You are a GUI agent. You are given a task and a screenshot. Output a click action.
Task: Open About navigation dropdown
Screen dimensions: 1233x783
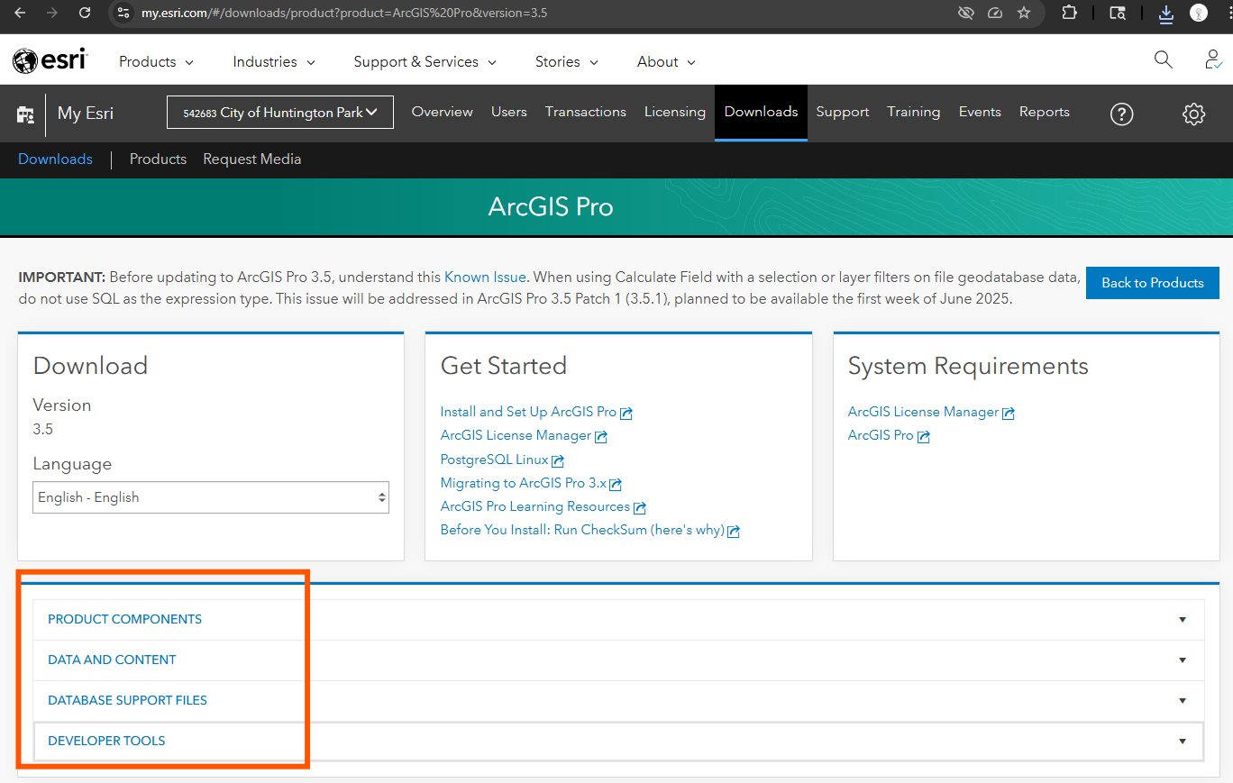pyautogui.click(x=666, y=61)
